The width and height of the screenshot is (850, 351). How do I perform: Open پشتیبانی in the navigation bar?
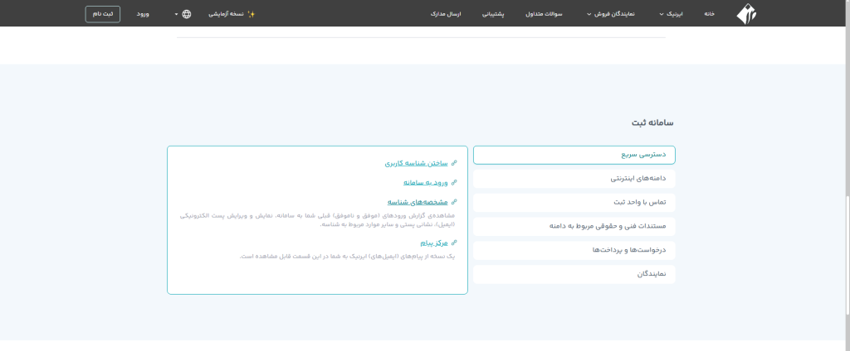(x=493, y=14)
